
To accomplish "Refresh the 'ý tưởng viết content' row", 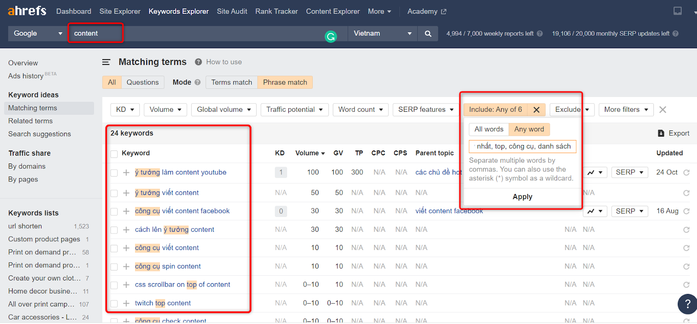I will (x=687, y=193).
